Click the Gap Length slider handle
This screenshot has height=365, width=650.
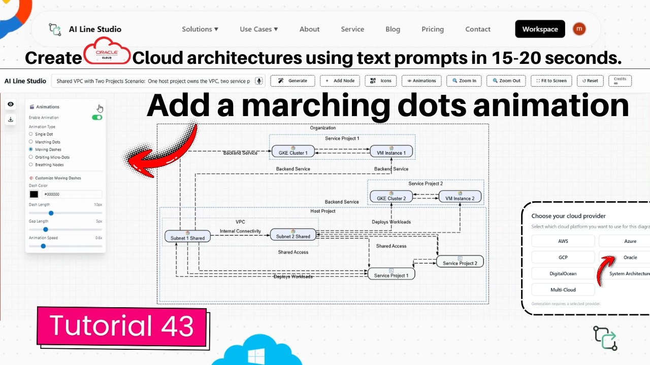tap(45, 230)
